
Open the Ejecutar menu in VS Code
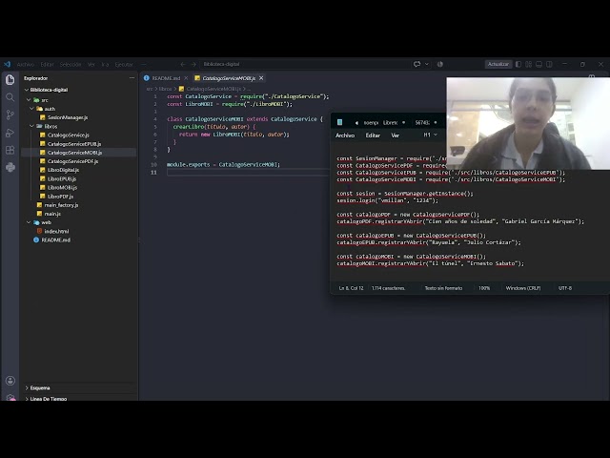pyautogui.click(x=124, y=65)
